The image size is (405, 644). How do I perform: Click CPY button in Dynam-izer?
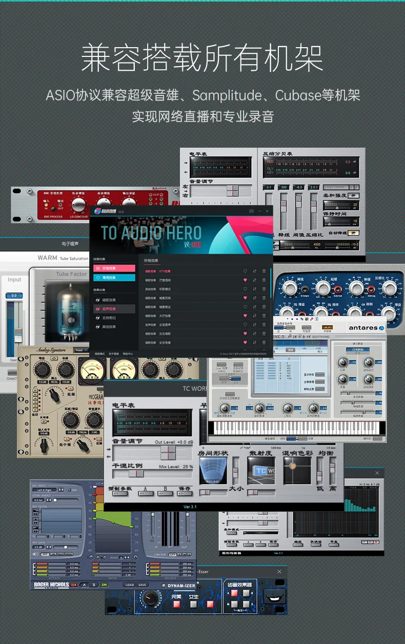click(x=105, y=585)
